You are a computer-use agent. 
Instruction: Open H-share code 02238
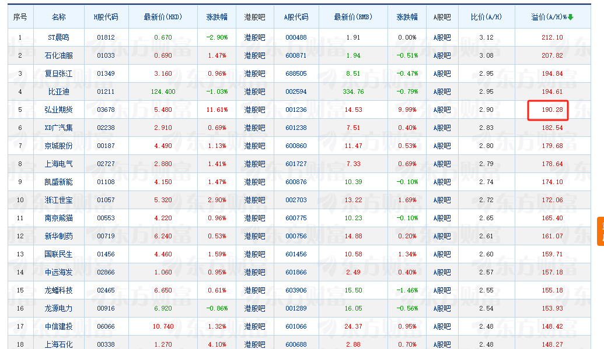[106, 128]
